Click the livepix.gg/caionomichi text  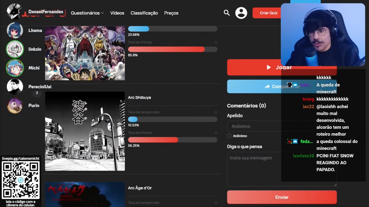click(21, 158)
